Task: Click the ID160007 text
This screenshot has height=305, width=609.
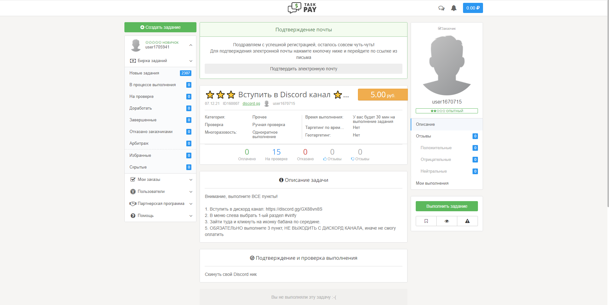Action: tap(231, 104)
